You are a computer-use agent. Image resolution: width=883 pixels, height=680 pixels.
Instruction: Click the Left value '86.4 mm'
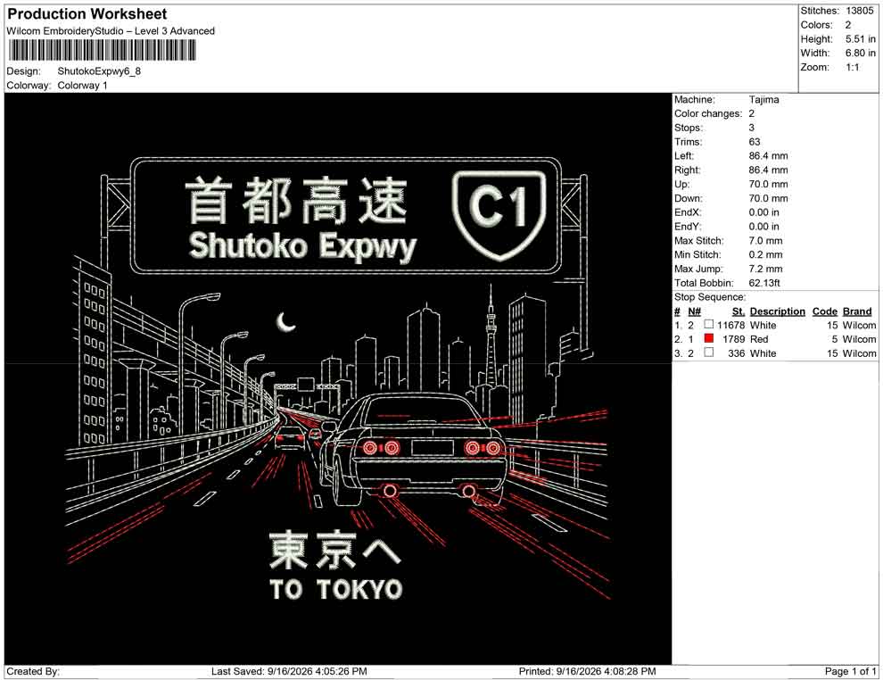coord(768,155)
